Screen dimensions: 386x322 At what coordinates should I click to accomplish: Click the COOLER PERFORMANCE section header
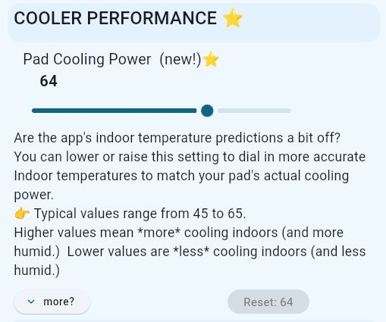pos(193,23)
